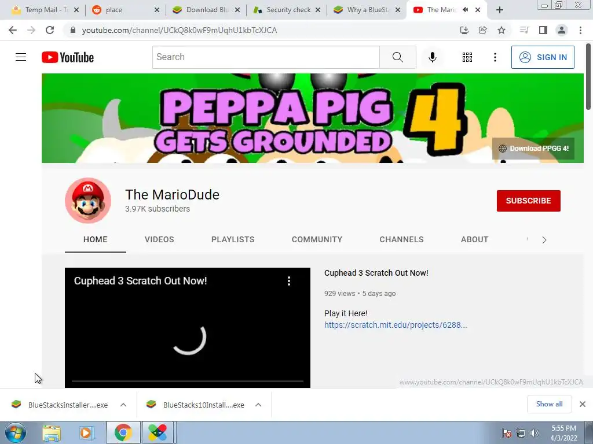Open a new browser tab
This screenshot has height=444, width=593.
point(500,10)
